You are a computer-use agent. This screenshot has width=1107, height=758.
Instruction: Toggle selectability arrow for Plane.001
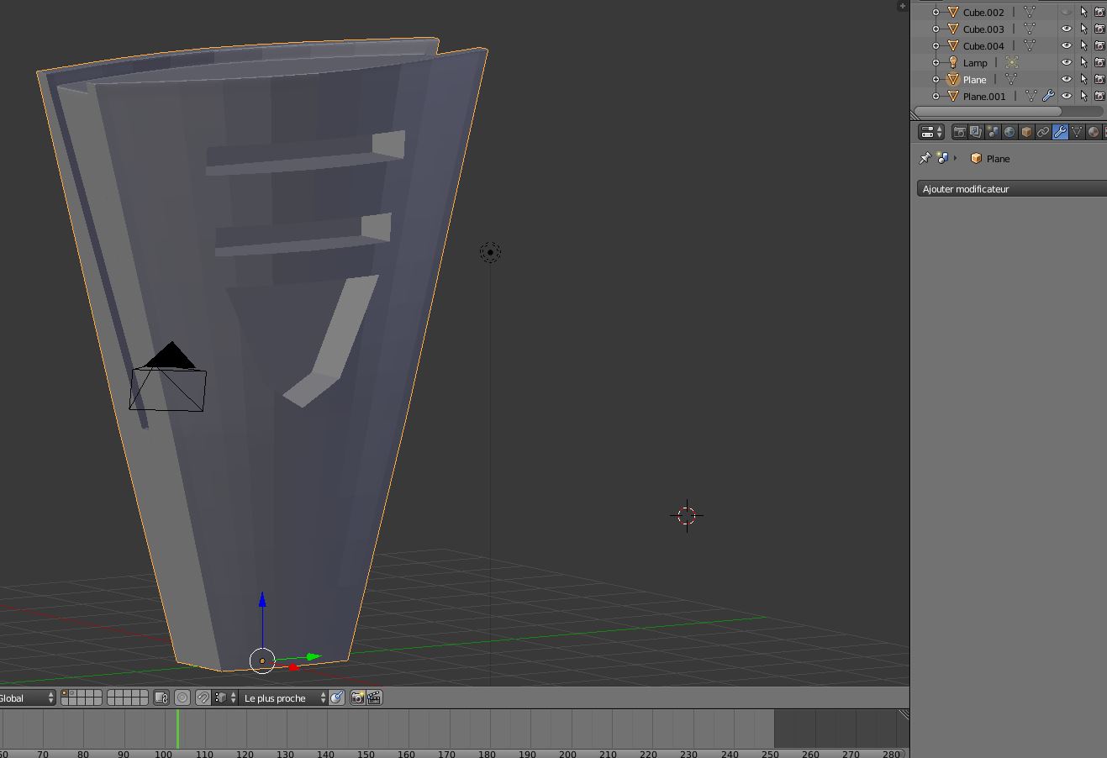pyautogui.click(x=1083, y=96)
